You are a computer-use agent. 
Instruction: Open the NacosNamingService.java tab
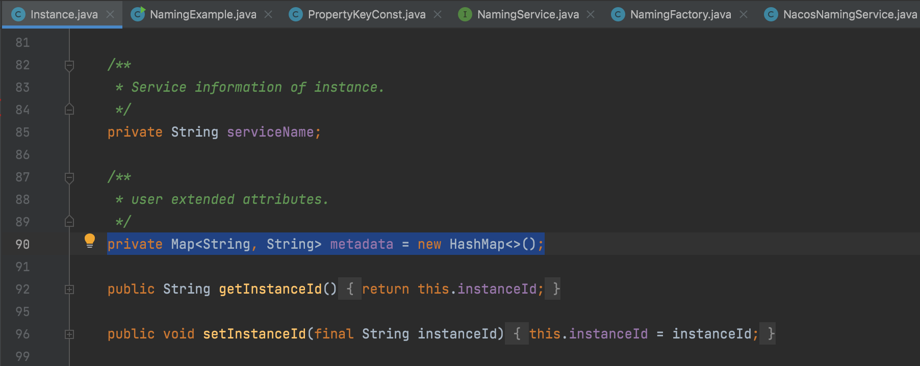coord(850,14)
